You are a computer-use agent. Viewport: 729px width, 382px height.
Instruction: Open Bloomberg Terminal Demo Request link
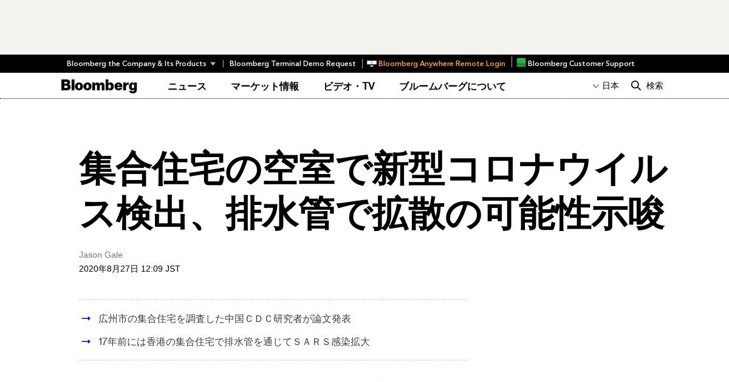pyautogui.click(x=292, y=64)
